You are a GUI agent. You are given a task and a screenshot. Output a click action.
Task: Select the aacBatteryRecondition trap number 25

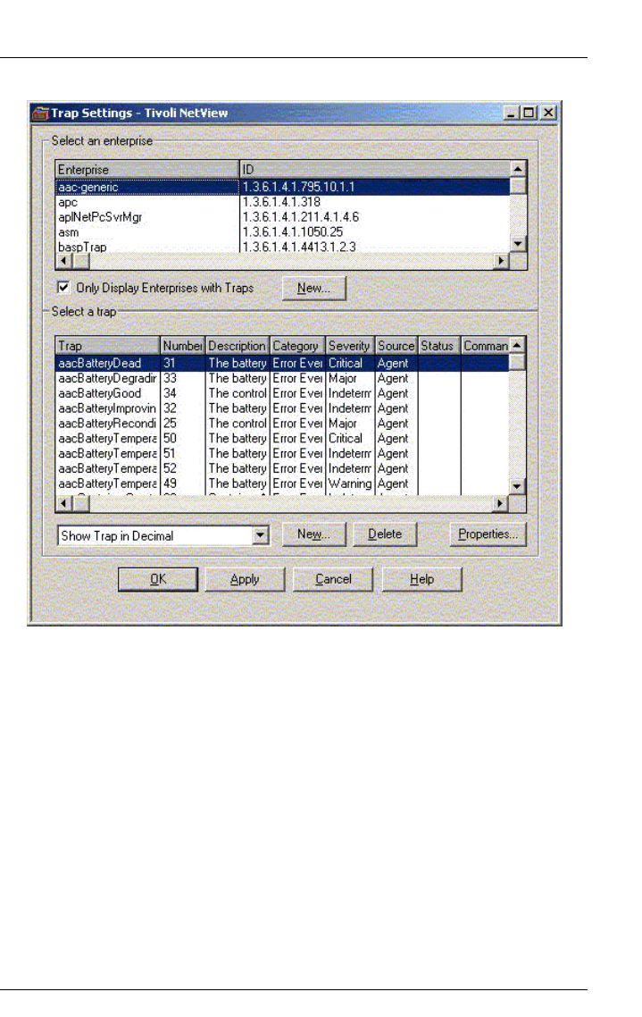coord(283,423)
